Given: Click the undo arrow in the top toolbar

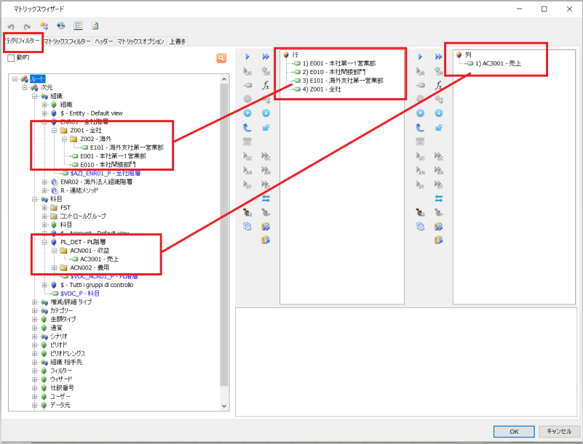Looking at the screenshot, I should coord(11,26).
